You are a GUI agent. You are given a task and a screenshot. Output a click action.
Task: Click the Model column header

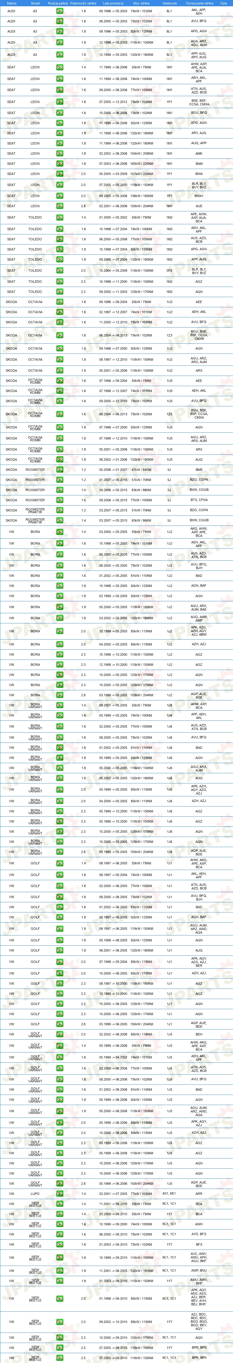point(35,3)
